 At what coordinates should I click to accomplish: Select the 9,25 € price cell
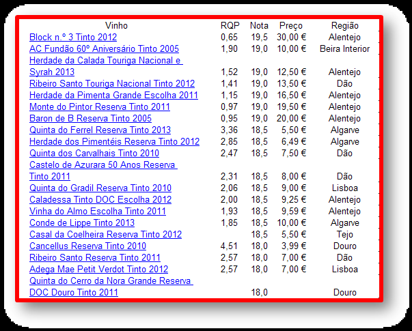(x=294, y=200)
